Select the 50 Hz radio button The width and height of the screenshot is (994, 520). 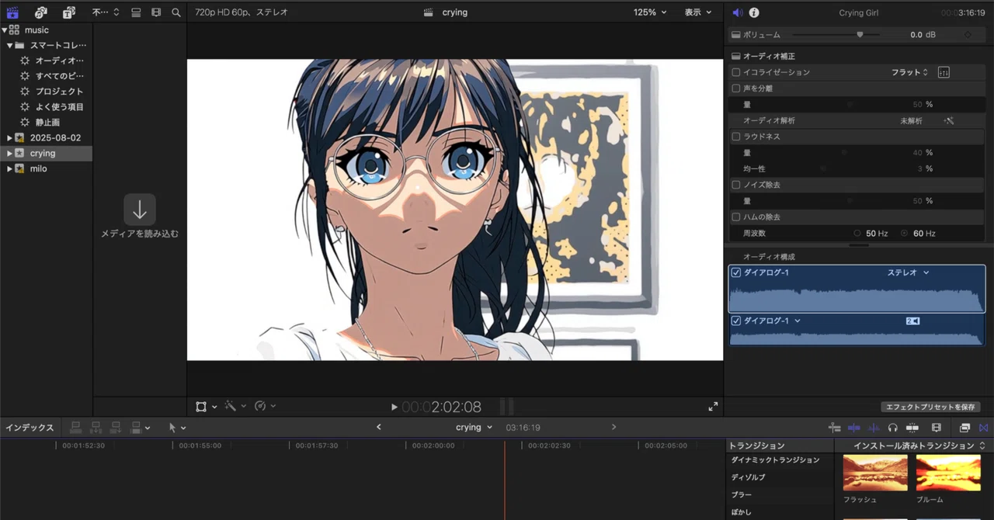(x=857, y=234)
